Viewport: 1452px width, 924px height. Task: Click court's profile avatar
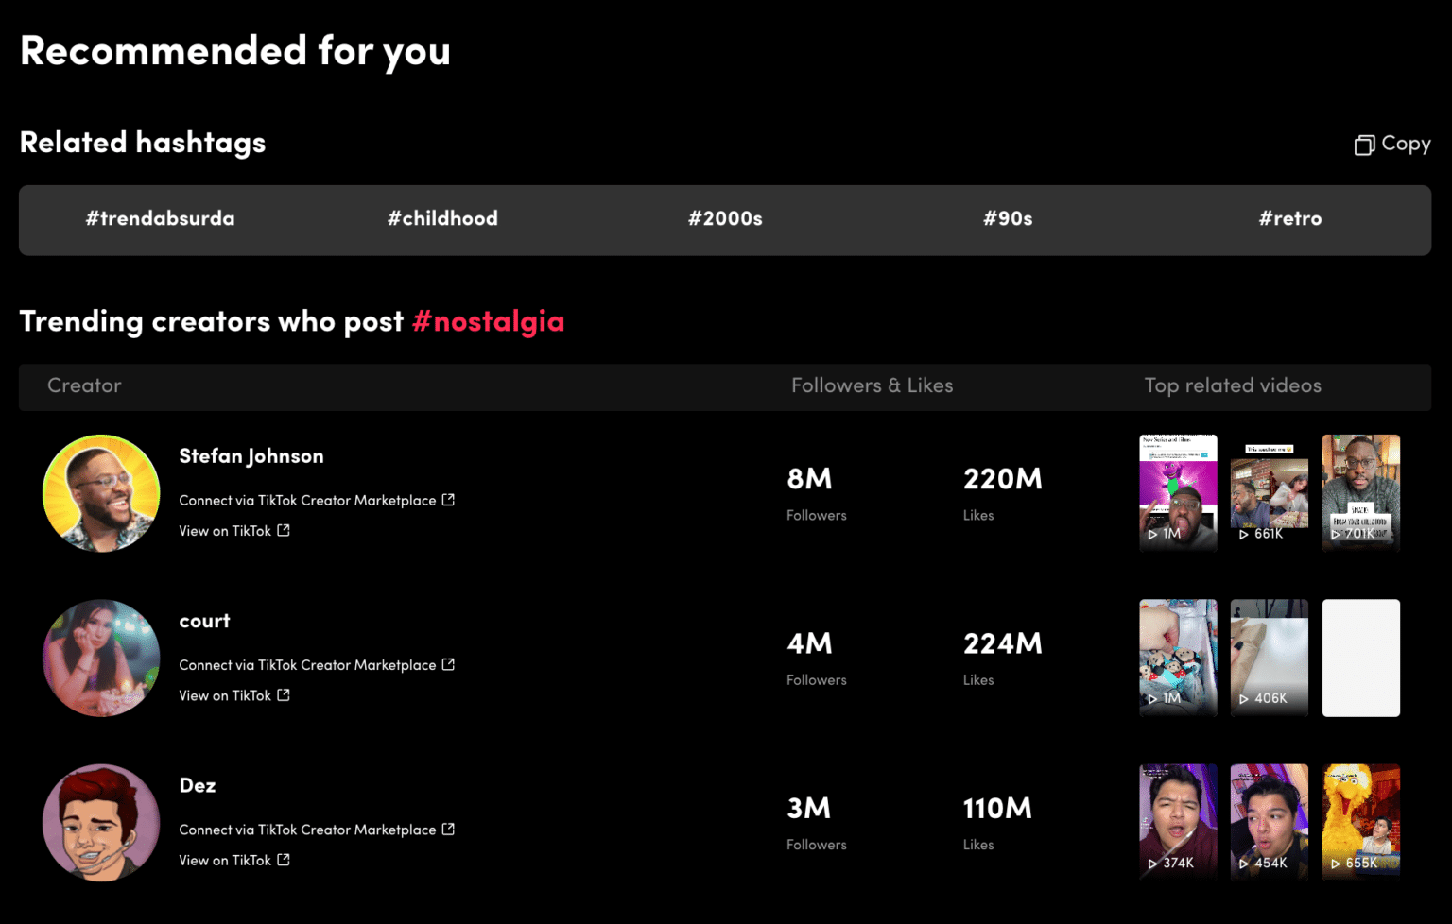(x=101, y=658)
